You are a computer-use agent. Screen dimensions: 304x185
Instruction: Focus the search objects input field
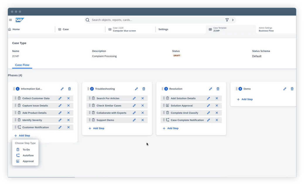tap(155, 20)
